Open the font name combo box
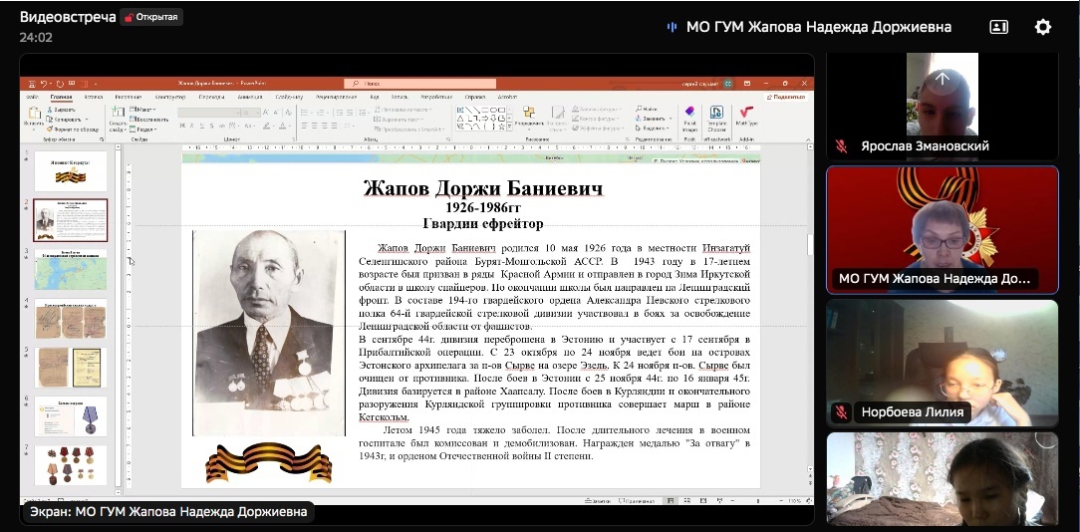The image size is (1080, 532). pyautogui.click(x=208, y=113)
